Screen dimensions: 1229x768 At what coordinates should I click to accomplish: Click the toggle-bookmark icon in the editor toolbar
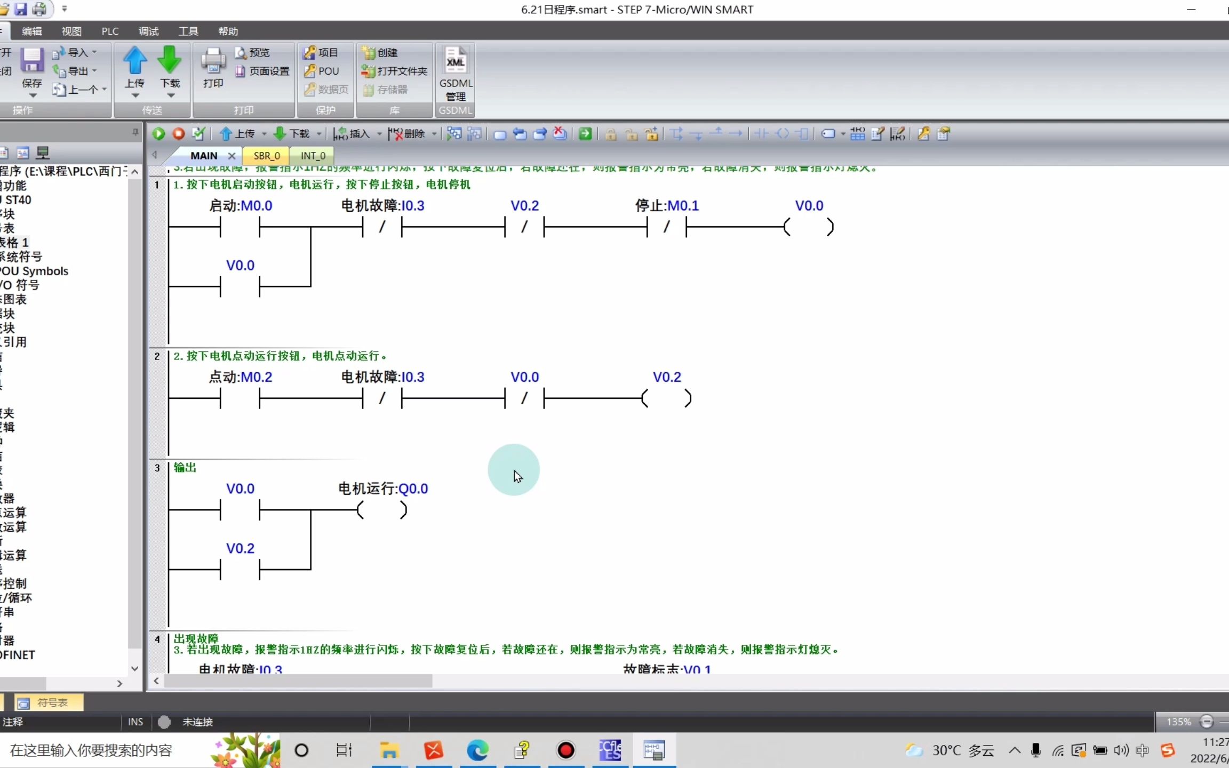[x=500, y=134]
